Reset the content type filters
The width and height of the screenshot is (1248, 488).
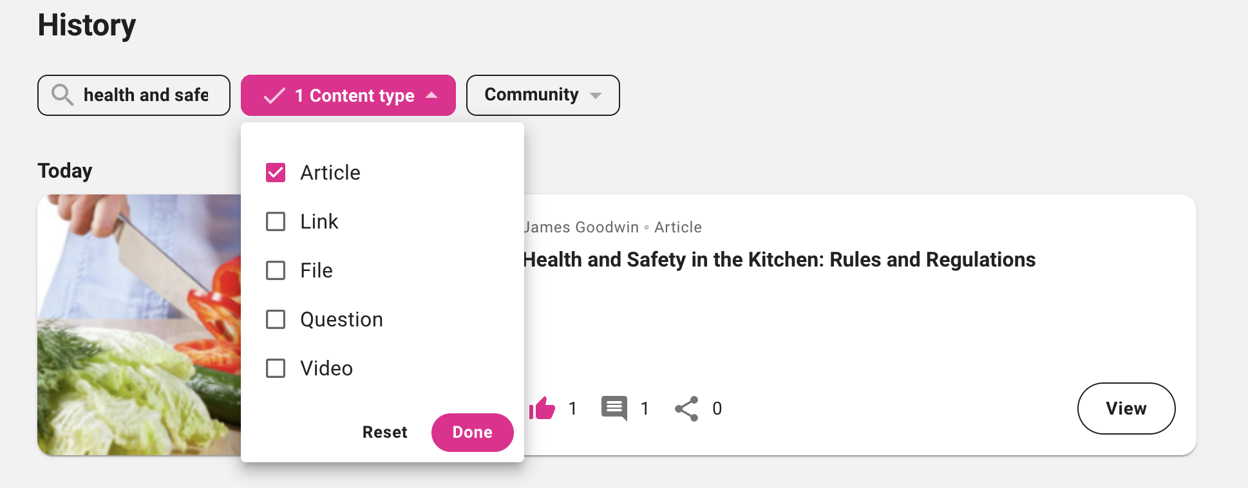pos(384,432)
